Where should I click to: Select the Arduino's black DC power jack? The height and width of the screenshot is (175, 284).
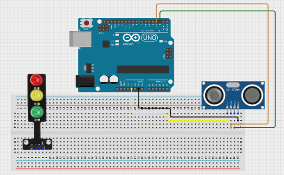pos(85,81)
